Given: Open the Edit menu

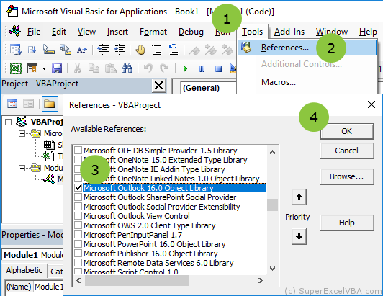Looking at the screenshot, I should (x=59, y=32).
